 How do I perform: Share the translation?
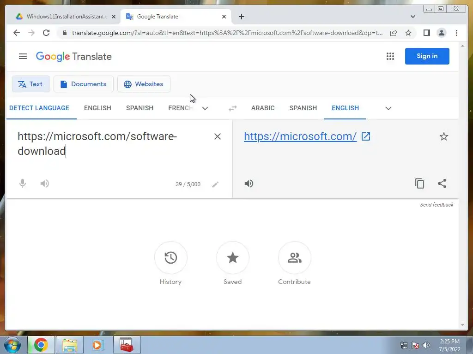point(442,183)
